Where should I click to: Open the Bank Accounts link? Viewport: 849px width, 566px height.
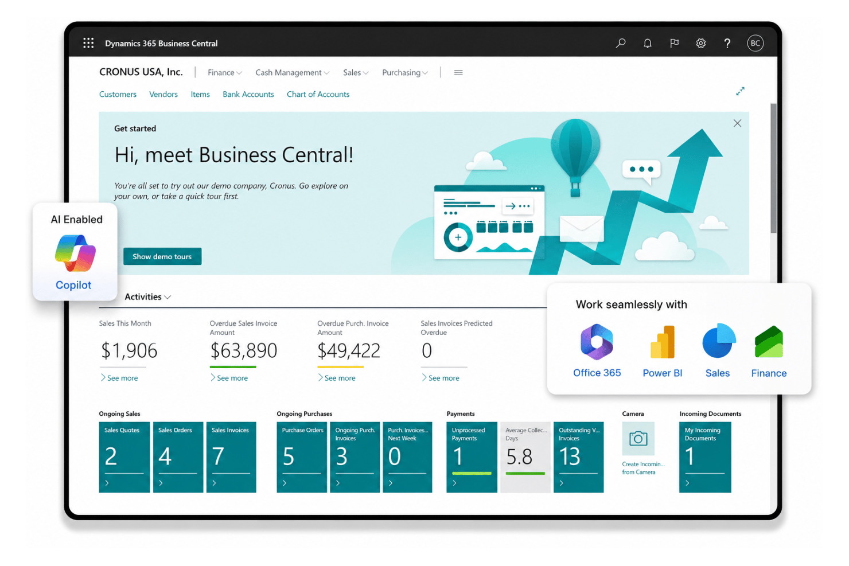coord(248,95)
